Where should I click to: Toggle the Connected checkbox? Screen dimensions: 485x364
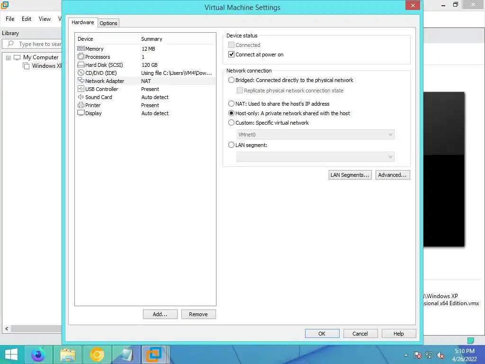231,45
